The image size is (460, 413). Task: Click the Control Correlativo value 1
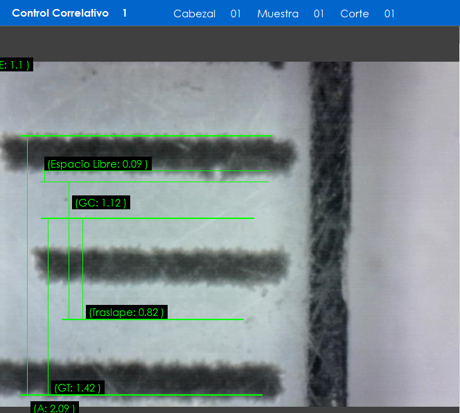tap(125, 13)
